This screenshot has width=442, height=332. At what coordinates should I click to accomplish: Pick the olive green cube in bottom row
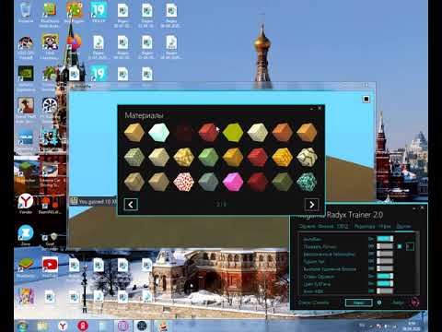(282, 182)
